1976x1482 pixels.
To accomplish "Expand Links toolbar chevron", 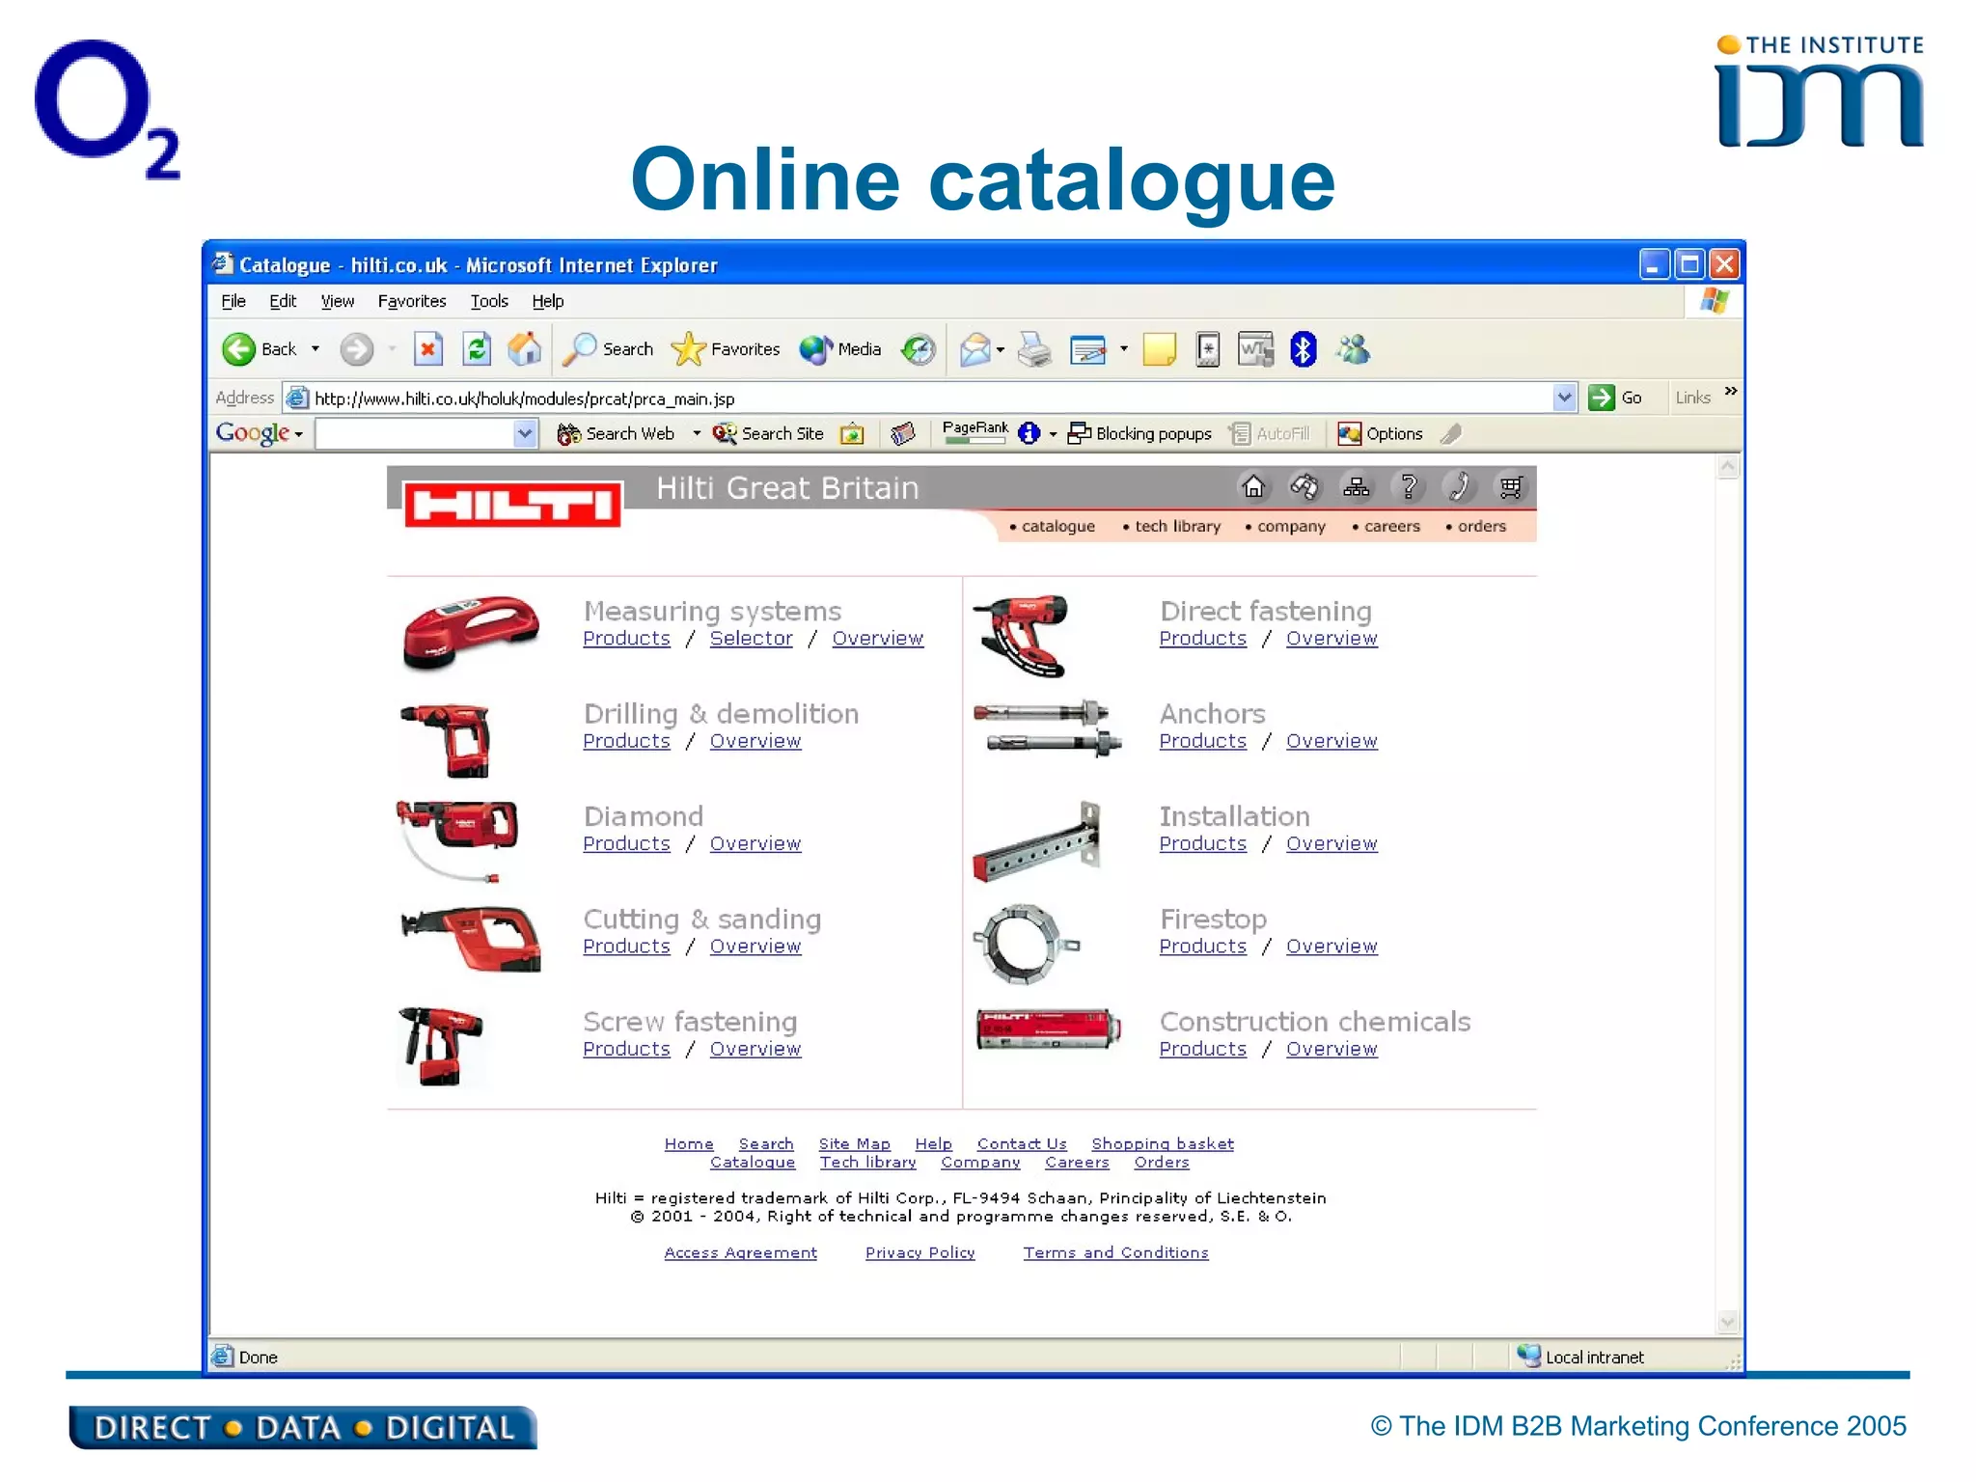I will (x=1730, y=391).
